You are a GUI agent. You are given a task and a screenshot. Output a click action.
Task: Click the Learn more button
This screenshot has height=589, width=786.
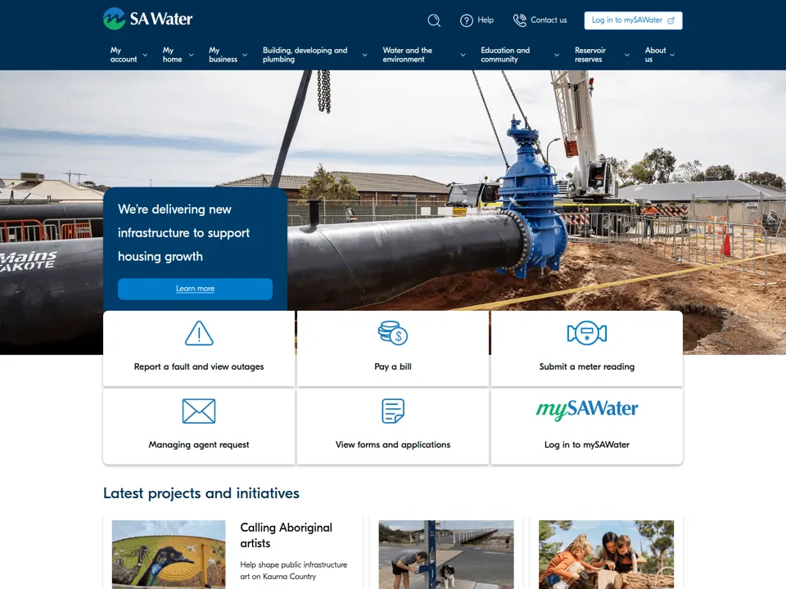pyautogui.click(x=195, y=289)
